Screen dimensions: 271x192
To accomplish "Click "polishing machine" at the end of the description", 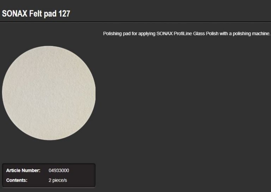I will [251, 34].
